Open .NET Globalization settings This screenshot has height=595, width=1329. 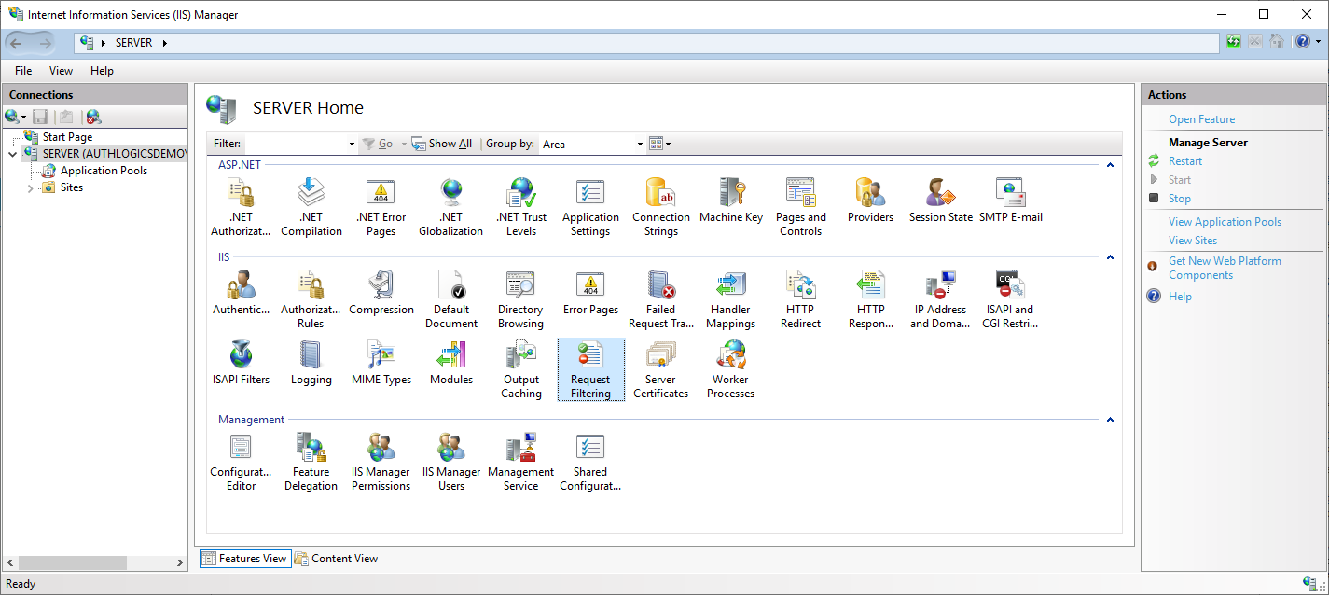click(450, 207)
